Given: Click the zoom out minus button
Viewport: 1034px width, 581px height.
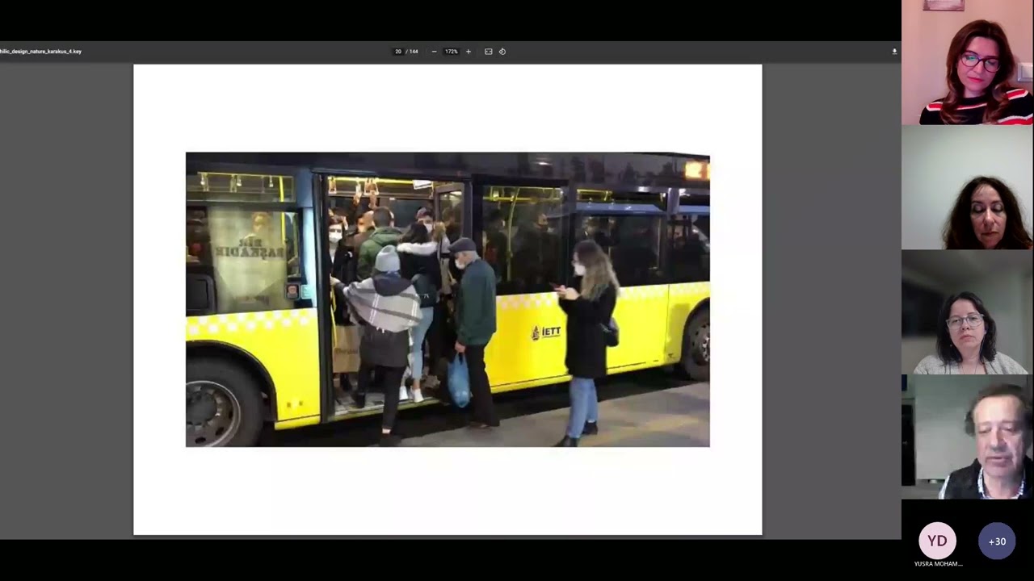Looking at the screenshot, I should pyautogui.click(x=434, y=52).
